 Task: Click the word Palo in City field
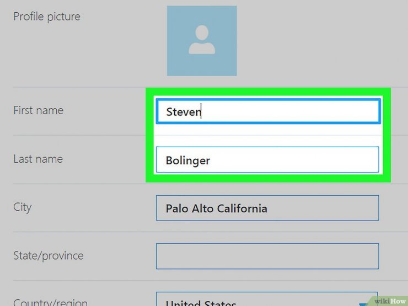[177, 208]
